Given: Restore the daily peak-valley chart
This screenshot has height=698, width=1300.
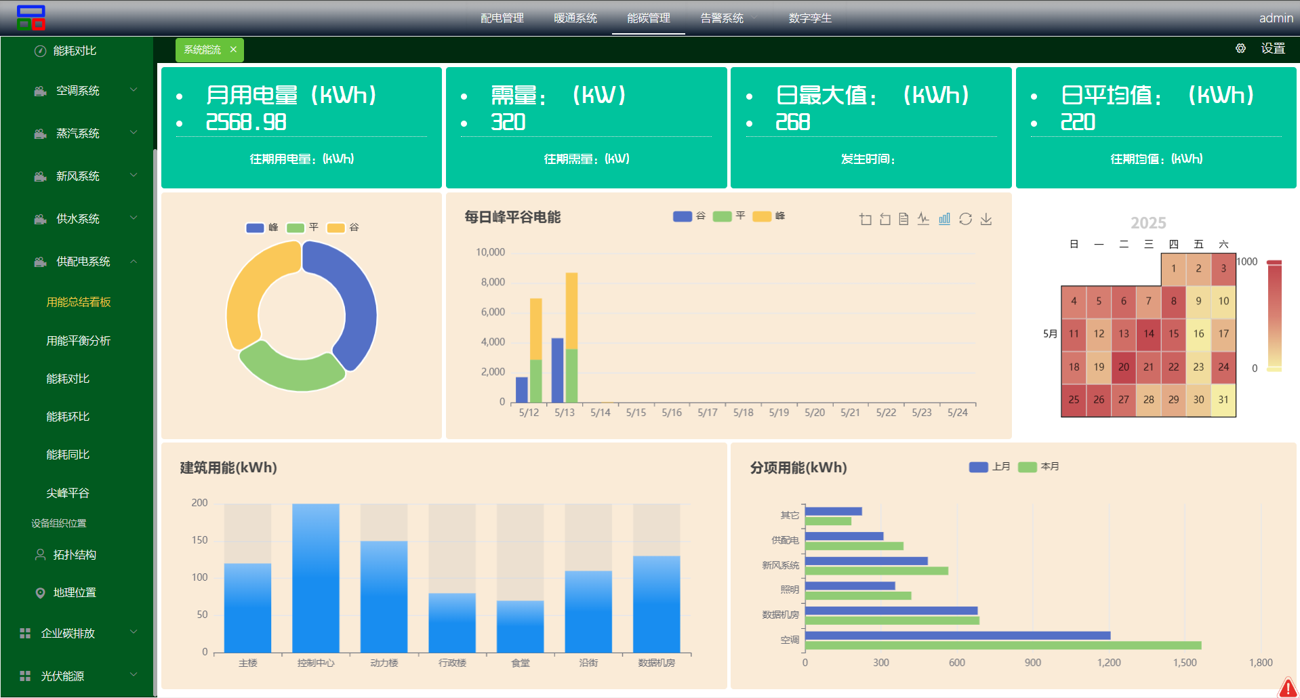Looking at the screenshot, I should [x=965, y=219].
